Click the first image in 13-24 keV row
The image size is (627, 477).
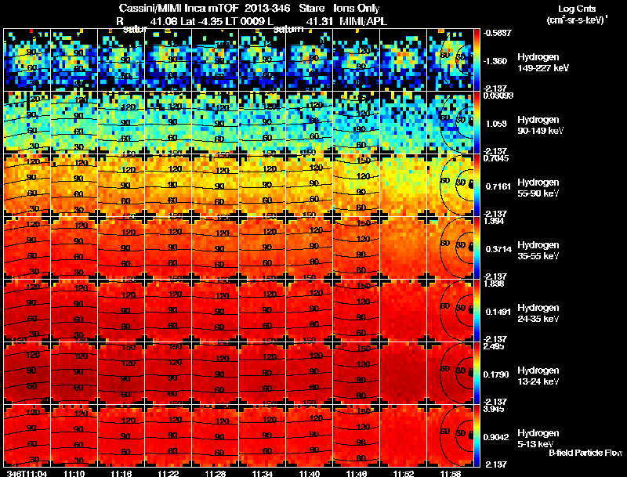(x=27, y=373)
